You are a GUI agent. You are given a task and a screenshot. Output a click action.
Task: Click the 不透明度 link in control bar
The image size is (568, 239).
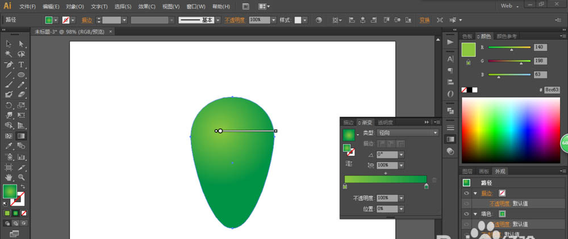coord(235,20)
